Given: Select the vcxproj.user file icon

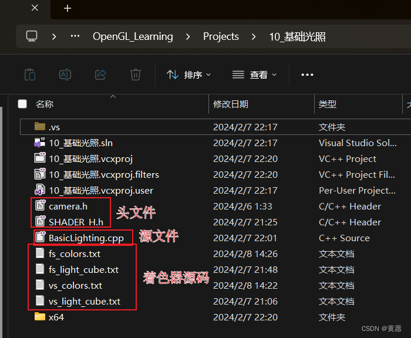Looking at the screenshot, I should click(x=40, y=190).
